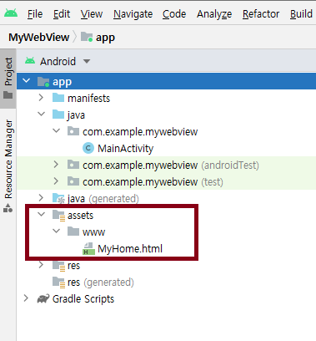Select Gradle Scripts

pos(83,299)
